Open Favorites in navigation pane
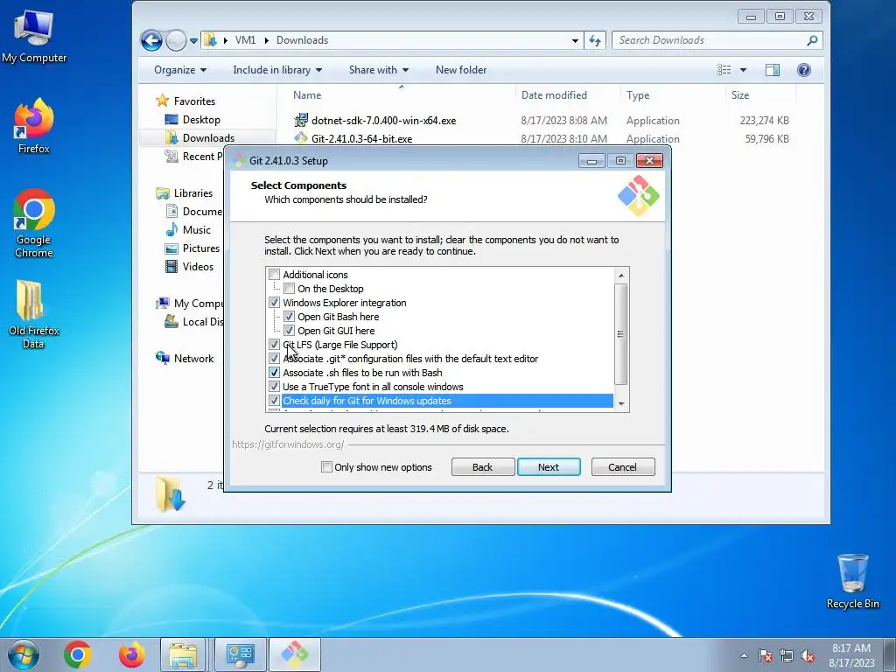The height and width of the screenshot is (672, 896). tap(194, 101)
